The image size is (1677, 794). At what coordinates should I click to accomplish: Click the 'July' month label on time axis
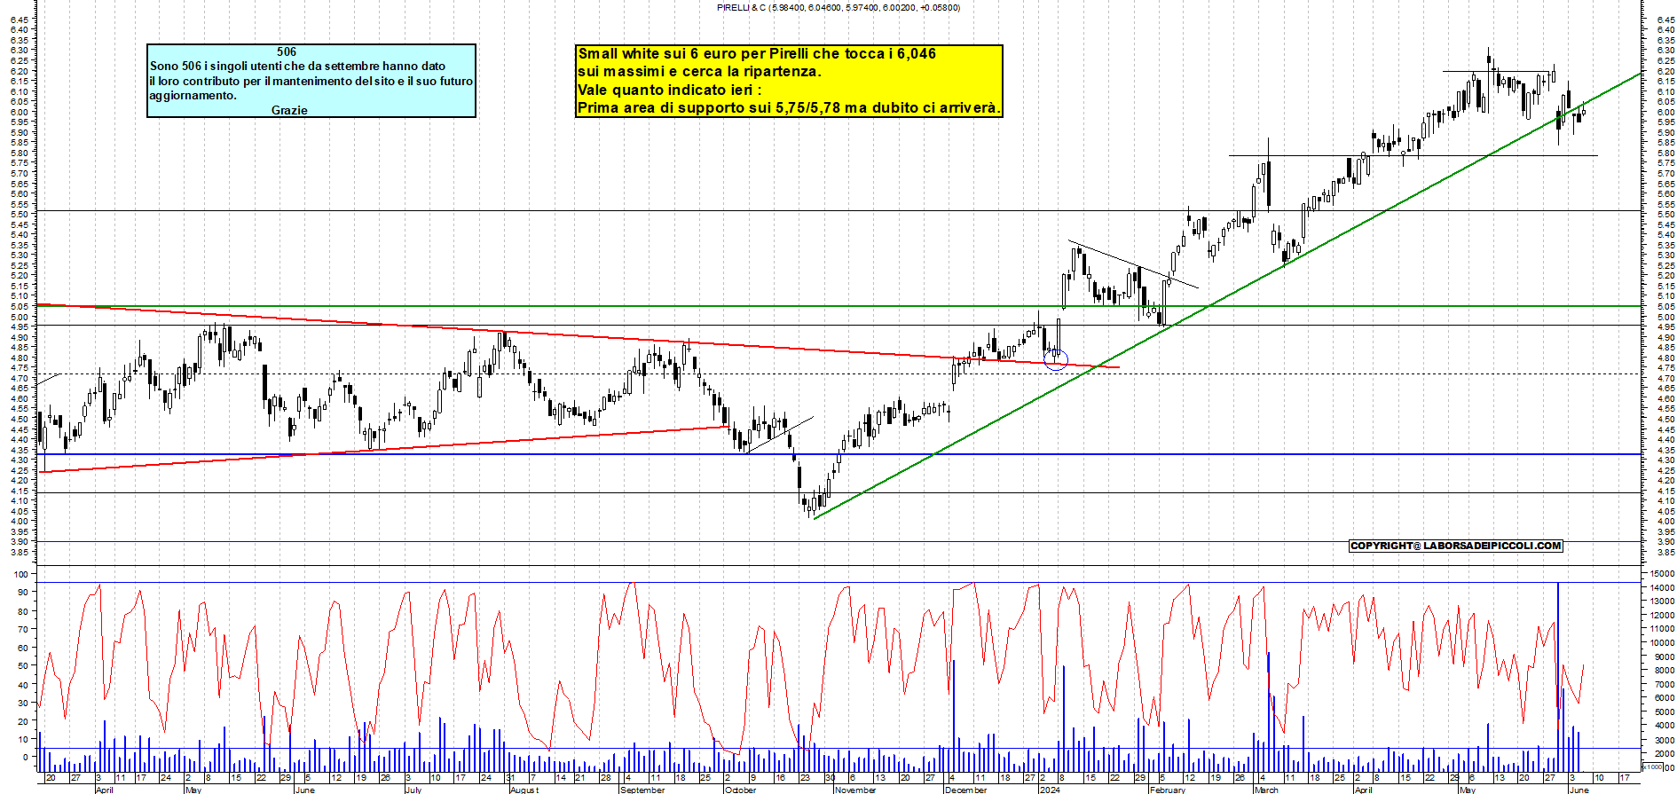pyautogui.click(x=413, y=790)
